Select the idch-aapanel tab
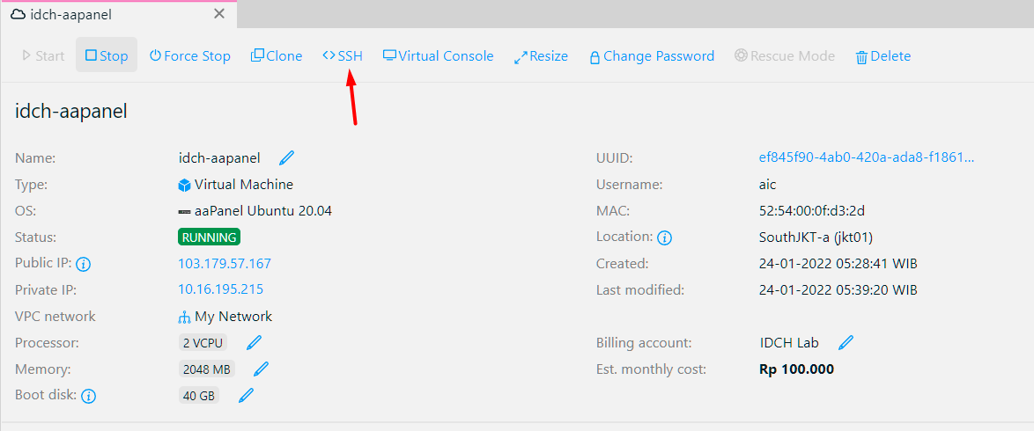Screen dimensions: 1034x431 point(70,14)
